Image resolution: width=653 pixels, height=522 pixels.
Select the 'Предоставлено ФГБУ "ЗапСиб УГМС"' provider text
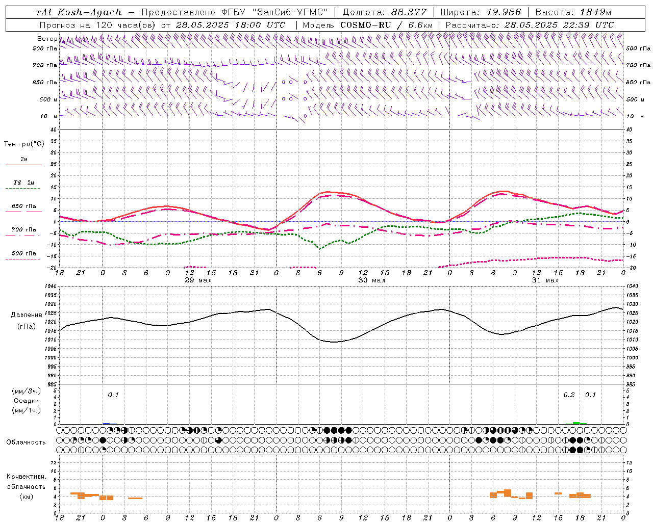[235, 12]
